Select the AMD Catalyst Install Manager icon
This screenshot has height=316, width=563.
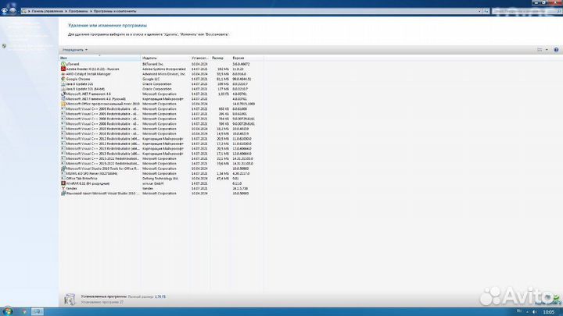point(63,73)
